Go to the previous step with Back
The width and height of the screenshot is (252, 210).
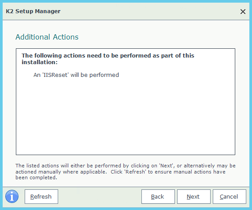click(x=158, y=196)
